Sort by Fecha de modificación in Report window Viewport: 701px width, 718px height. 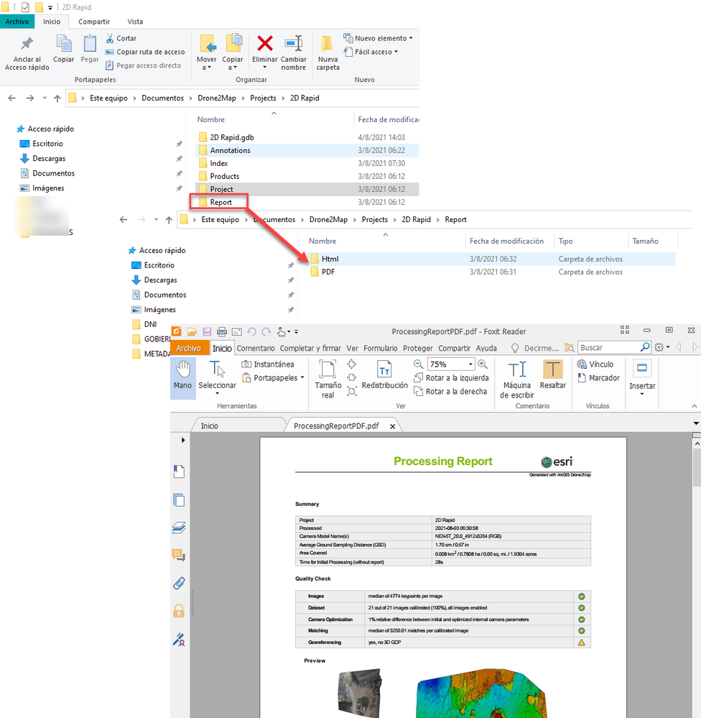(506, 241)
